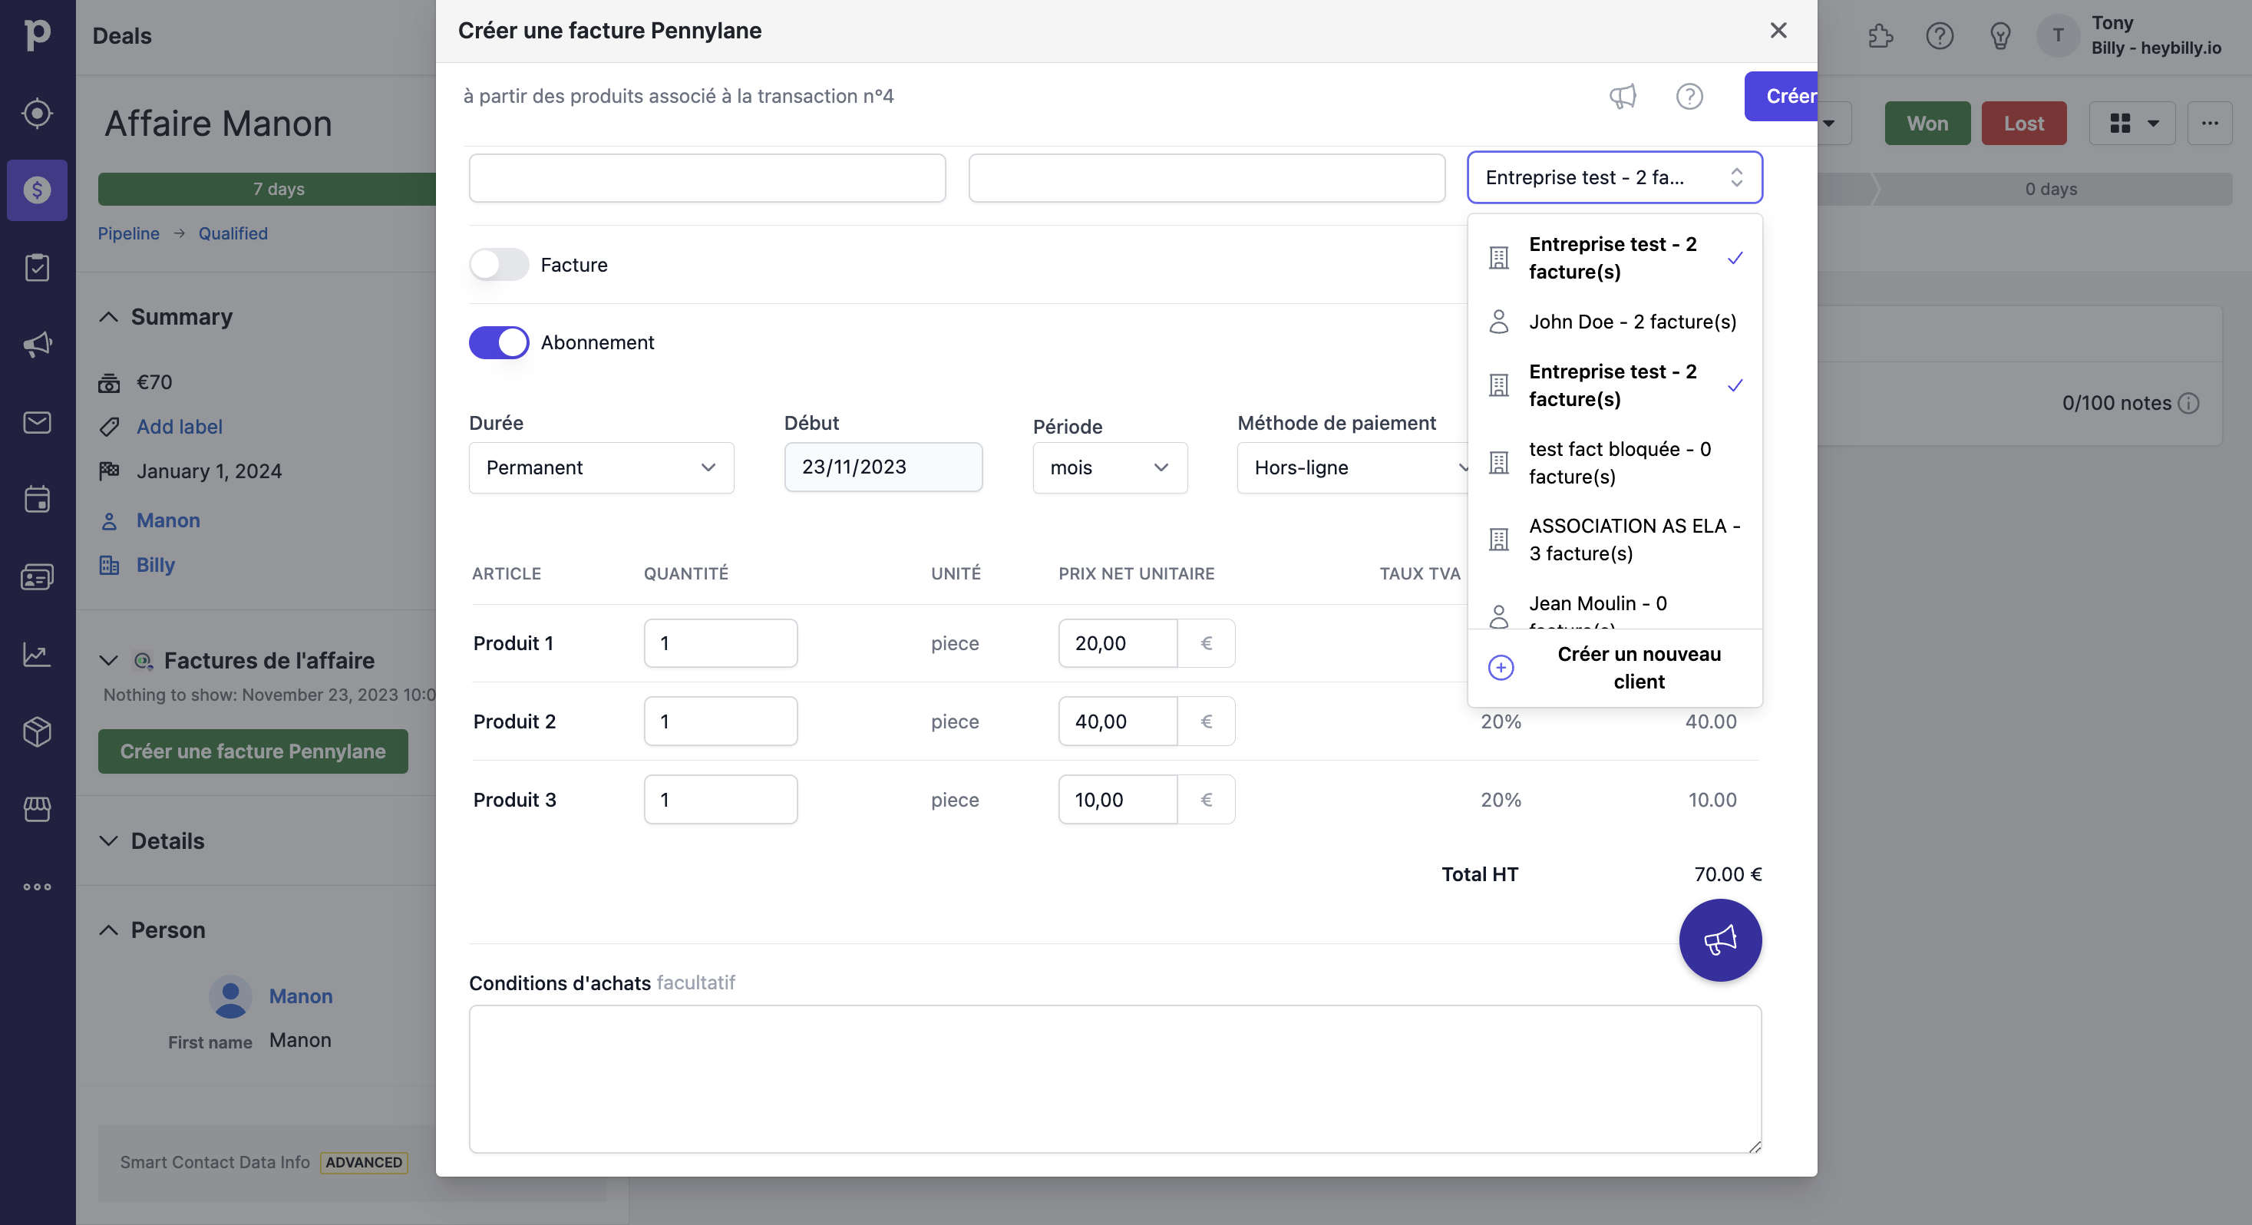Open Leads radar icon in sidebar
Screen dimensions: 2252x1225
pos(37,113)
